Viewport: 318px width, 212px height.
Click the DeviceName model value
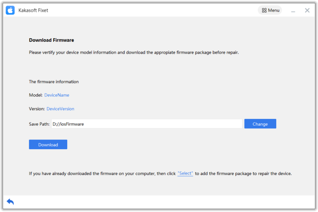click(56, 95)
